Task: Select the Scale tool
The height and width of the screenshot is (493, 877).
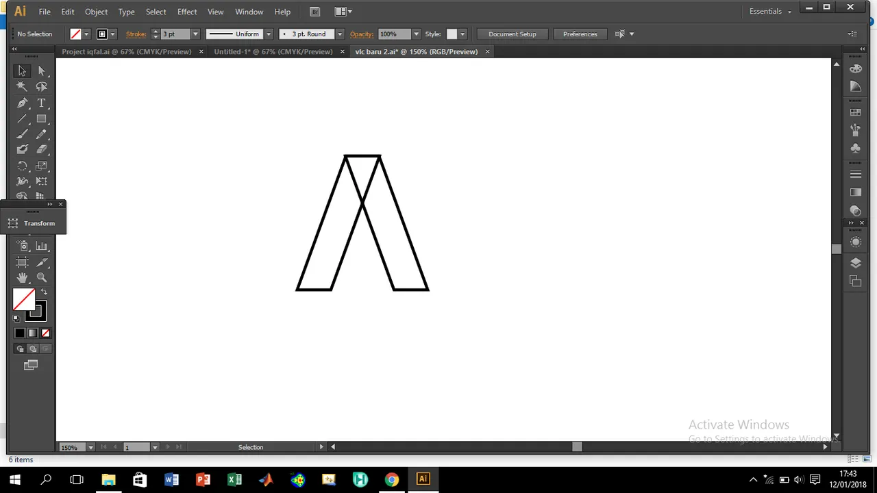Action: (x=42, y=166)
